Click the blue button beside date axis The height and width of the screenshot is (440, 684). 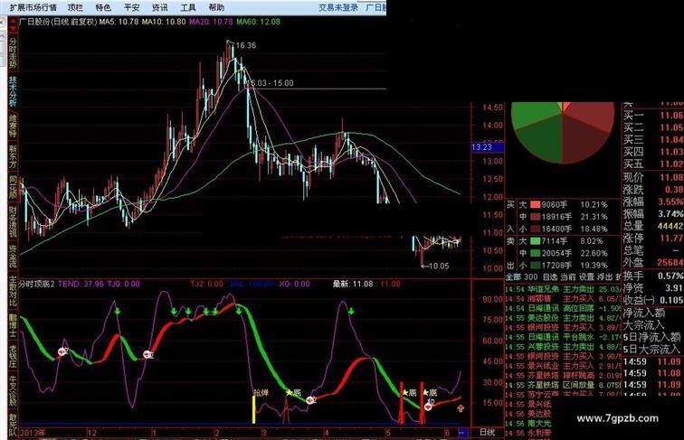coord(463,433)
